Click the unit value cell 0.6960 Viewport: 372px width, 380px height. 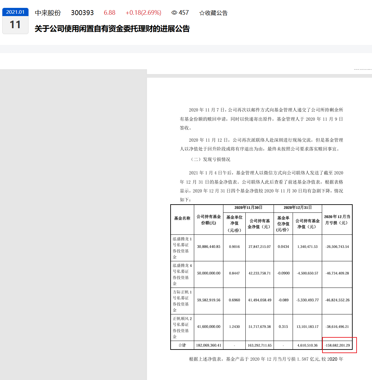pyautogui.click(x=234, y=300)
